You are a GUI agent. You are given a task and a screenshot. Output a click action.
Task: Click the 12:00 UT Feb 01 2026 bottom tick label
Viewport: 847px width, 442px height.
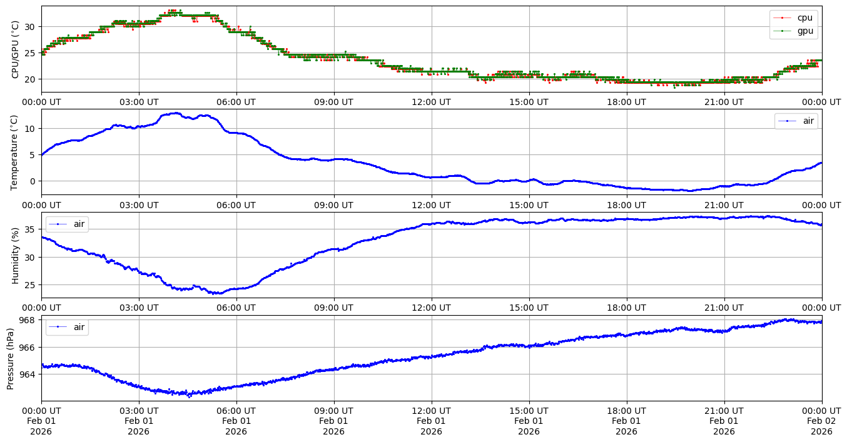tap(431, 421)
